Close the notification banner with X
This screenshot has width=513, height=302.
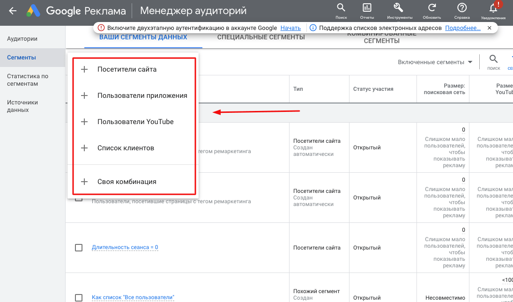point(490,28)
